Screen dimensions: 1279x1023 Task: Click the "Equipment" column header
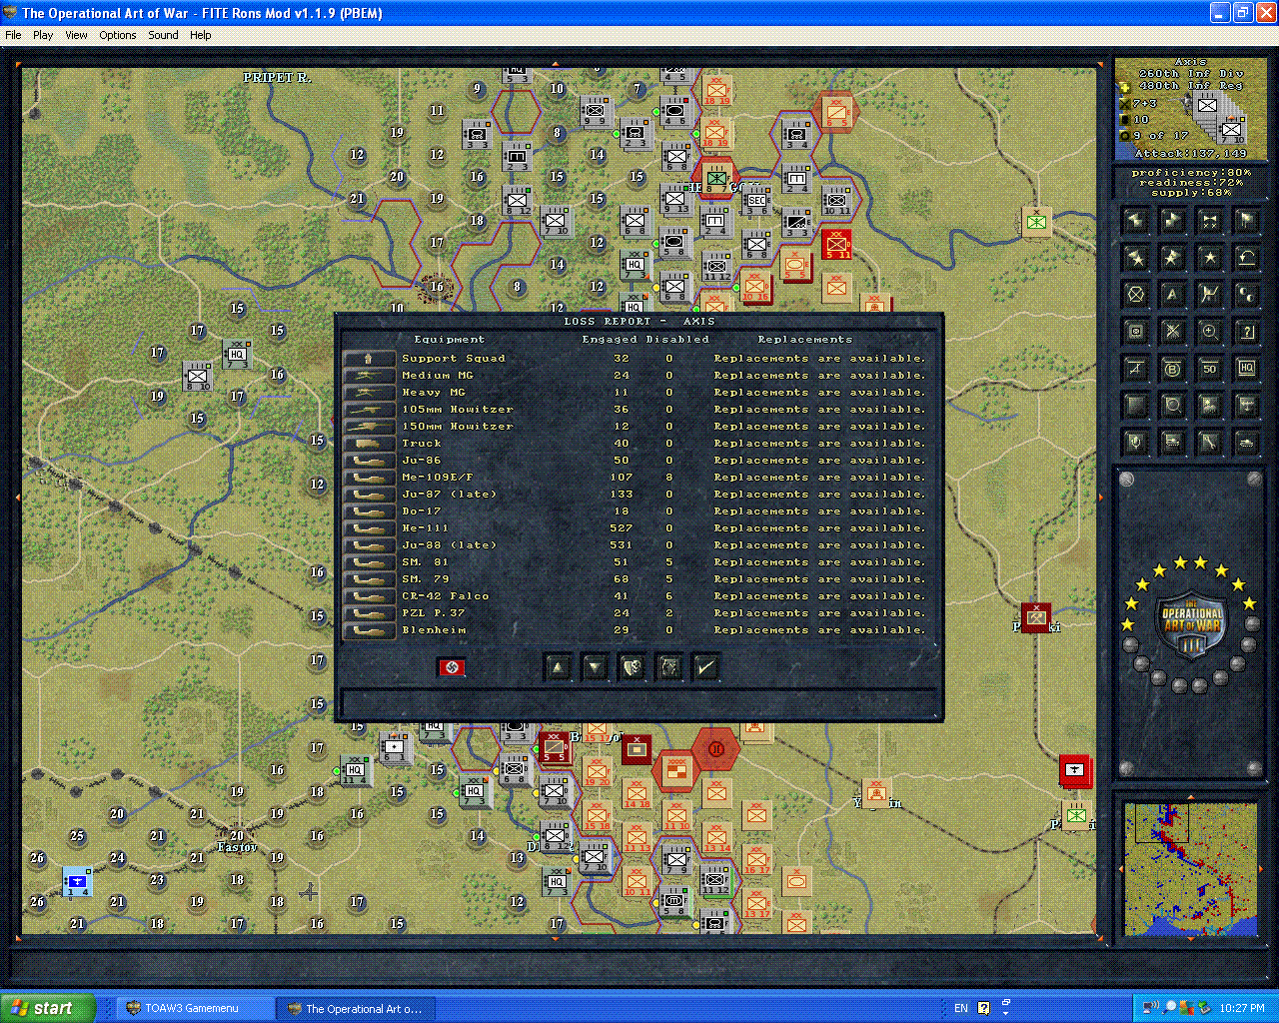449,340
